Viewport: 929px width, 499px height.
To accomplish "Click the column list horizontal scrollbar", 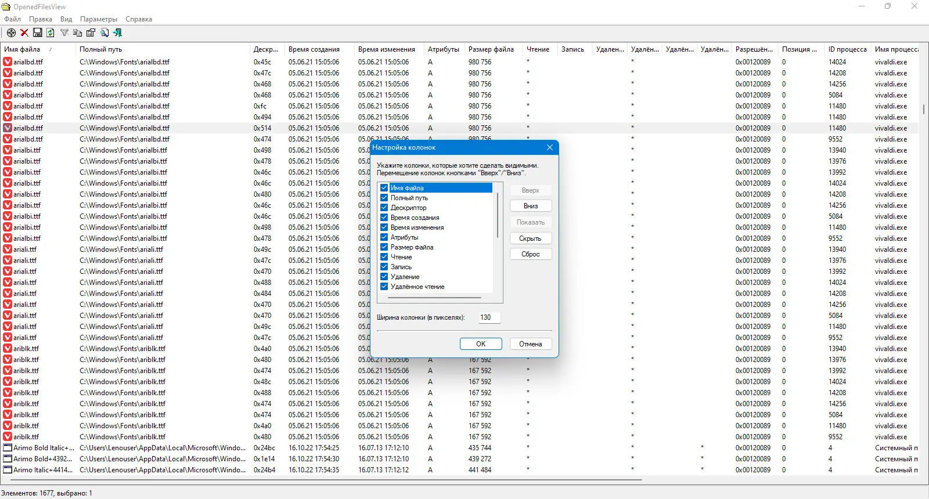I will pyautogui.click(x=435, y=298).
